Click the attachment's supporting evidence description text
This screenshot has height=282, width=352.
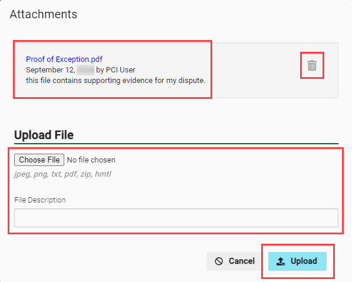116,81
